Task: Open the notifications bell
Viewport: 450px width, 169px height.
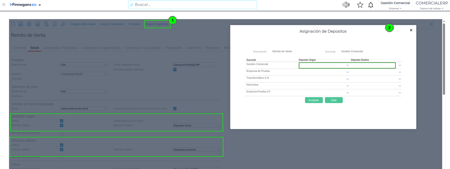Action: pyautogui.click(x=371, y=5)
